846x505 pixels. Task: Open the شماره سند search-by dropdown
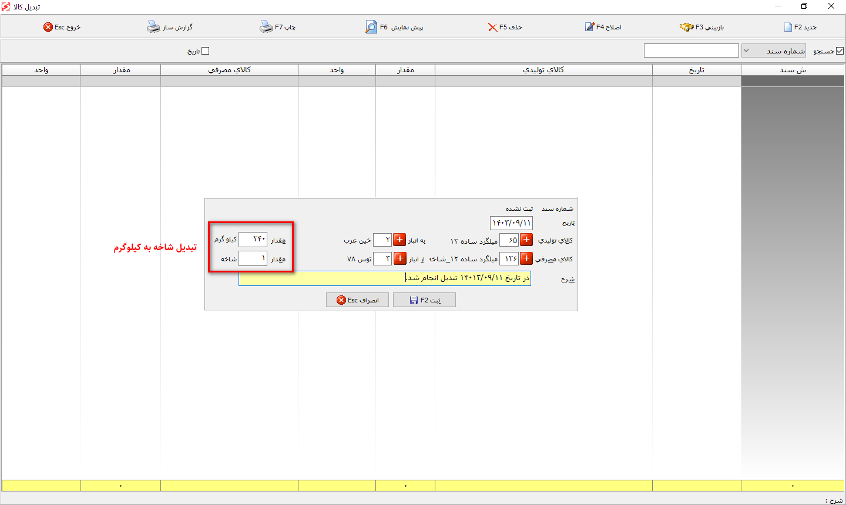(x=774, y=51)
